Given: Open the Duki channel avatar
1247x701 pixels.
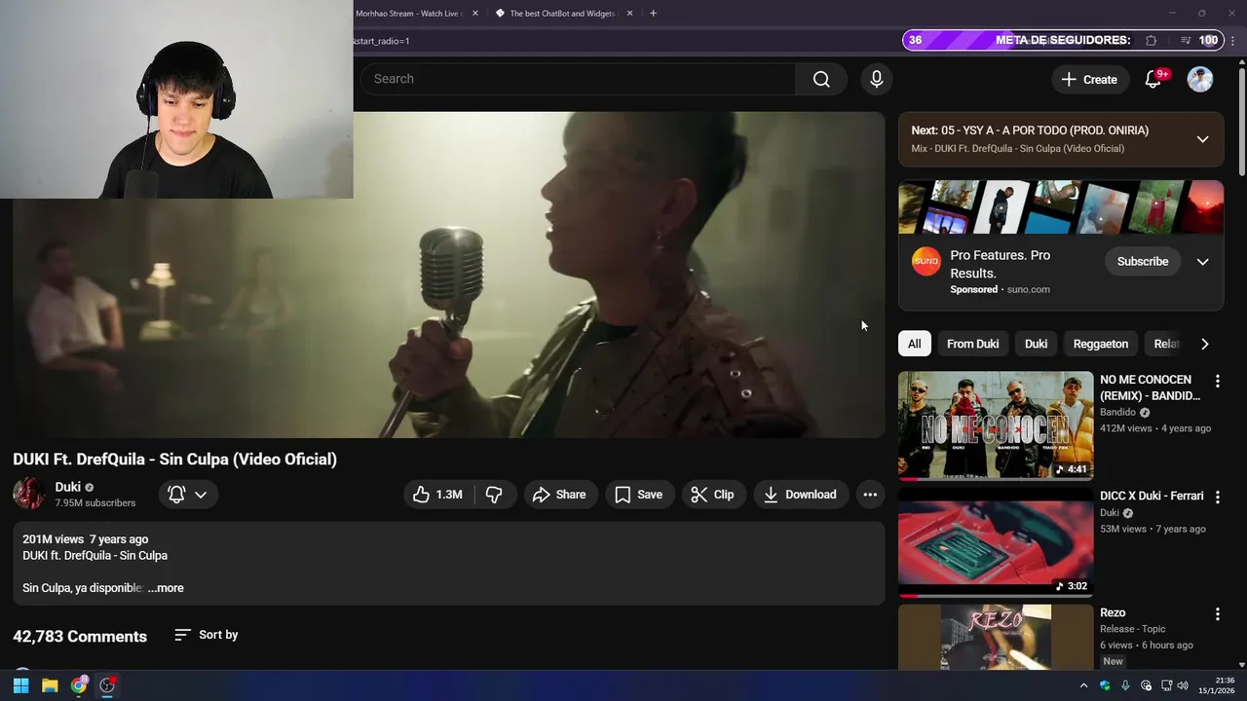Looking at the screenshot, I should tap(29, 494).
